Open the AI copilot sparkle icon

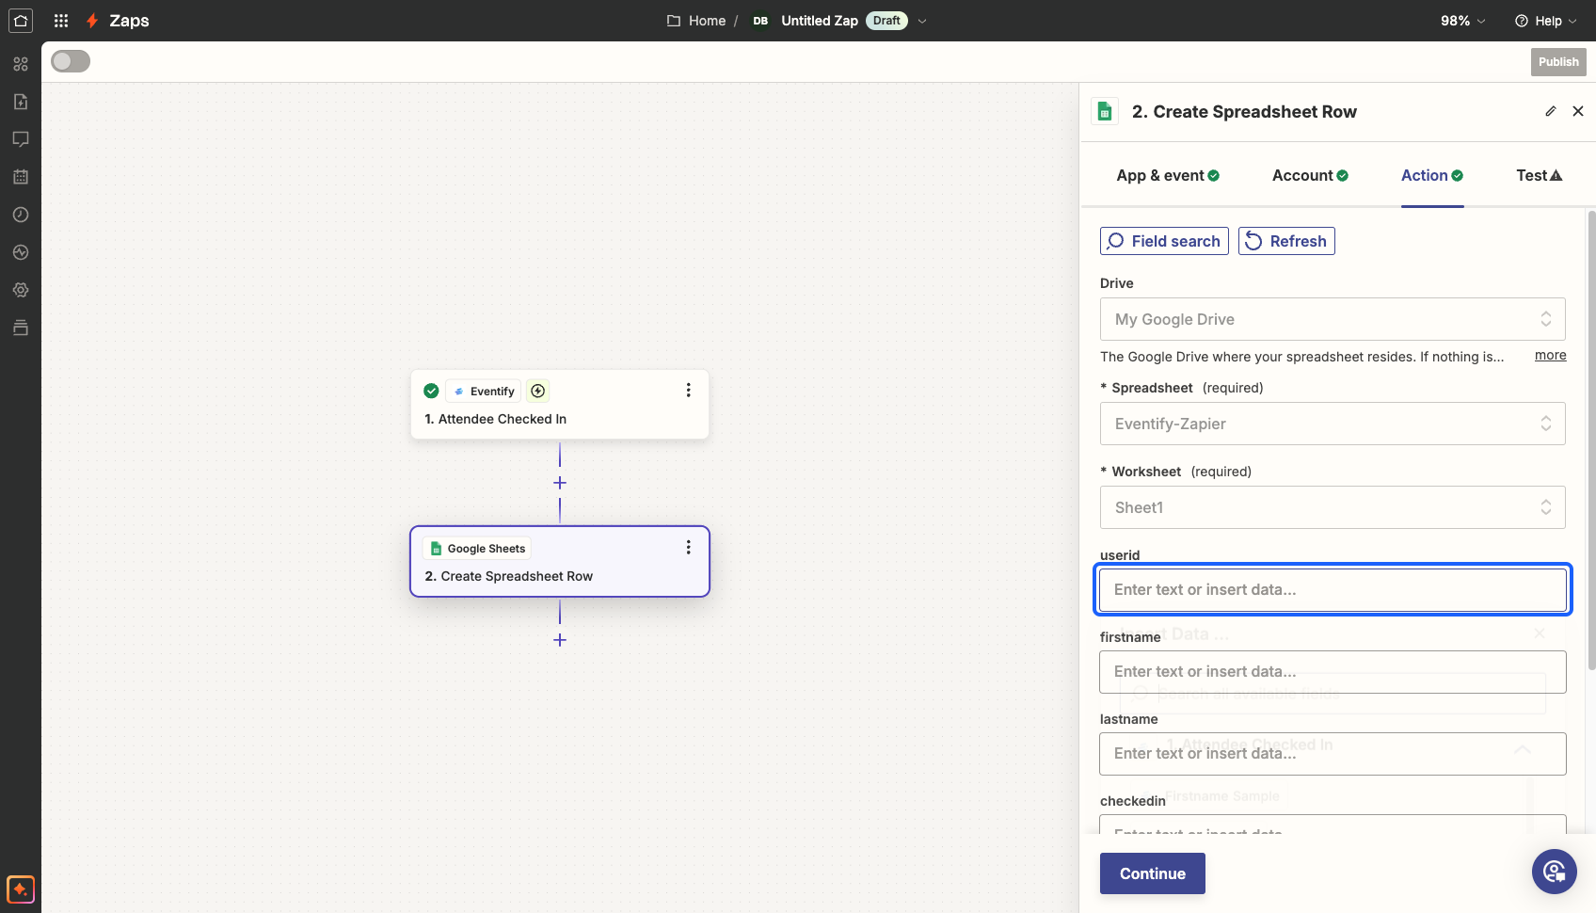[x=21, y=889]
